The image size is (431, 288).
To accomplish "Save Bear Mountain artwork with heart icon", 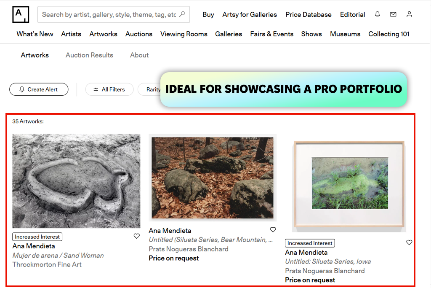I will (273, 230).
